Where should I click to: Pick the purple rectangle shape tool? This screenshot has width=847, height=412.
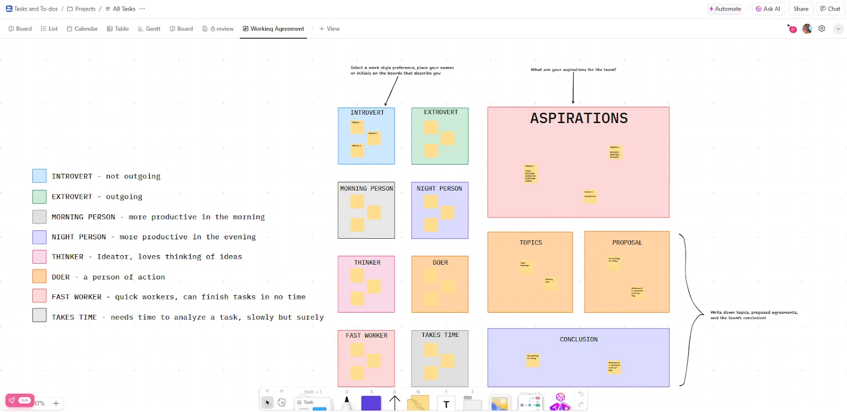point(371,403)
